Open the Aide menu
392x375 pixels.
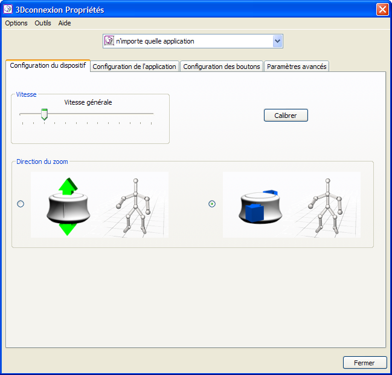(x=65, y=23)
